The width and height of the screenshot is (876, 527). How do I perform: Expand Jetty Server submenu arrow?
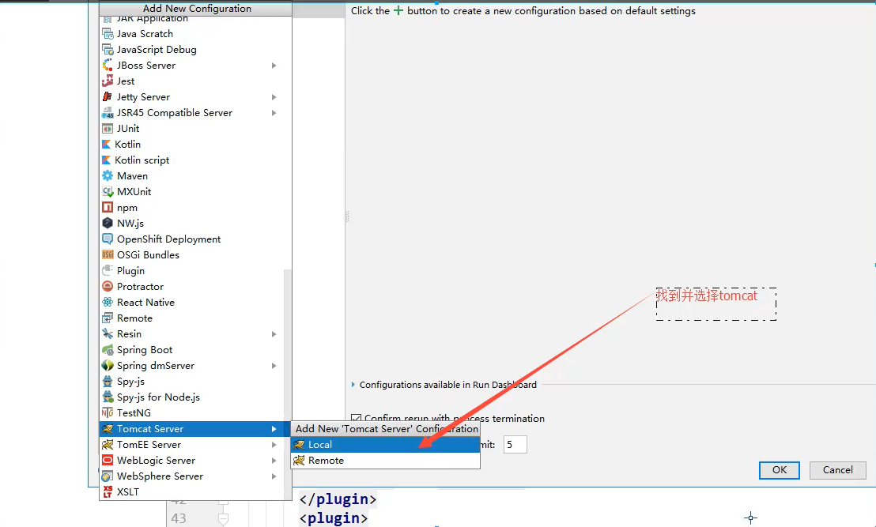point(274,97)
